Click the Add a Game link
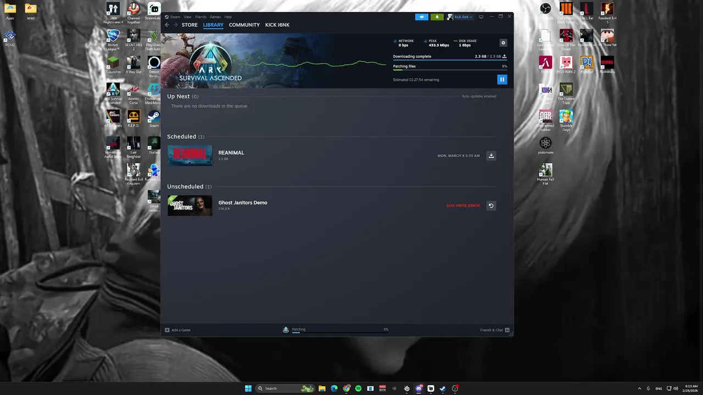The height and width of the screenshot is (395, 703). point(181,330)
